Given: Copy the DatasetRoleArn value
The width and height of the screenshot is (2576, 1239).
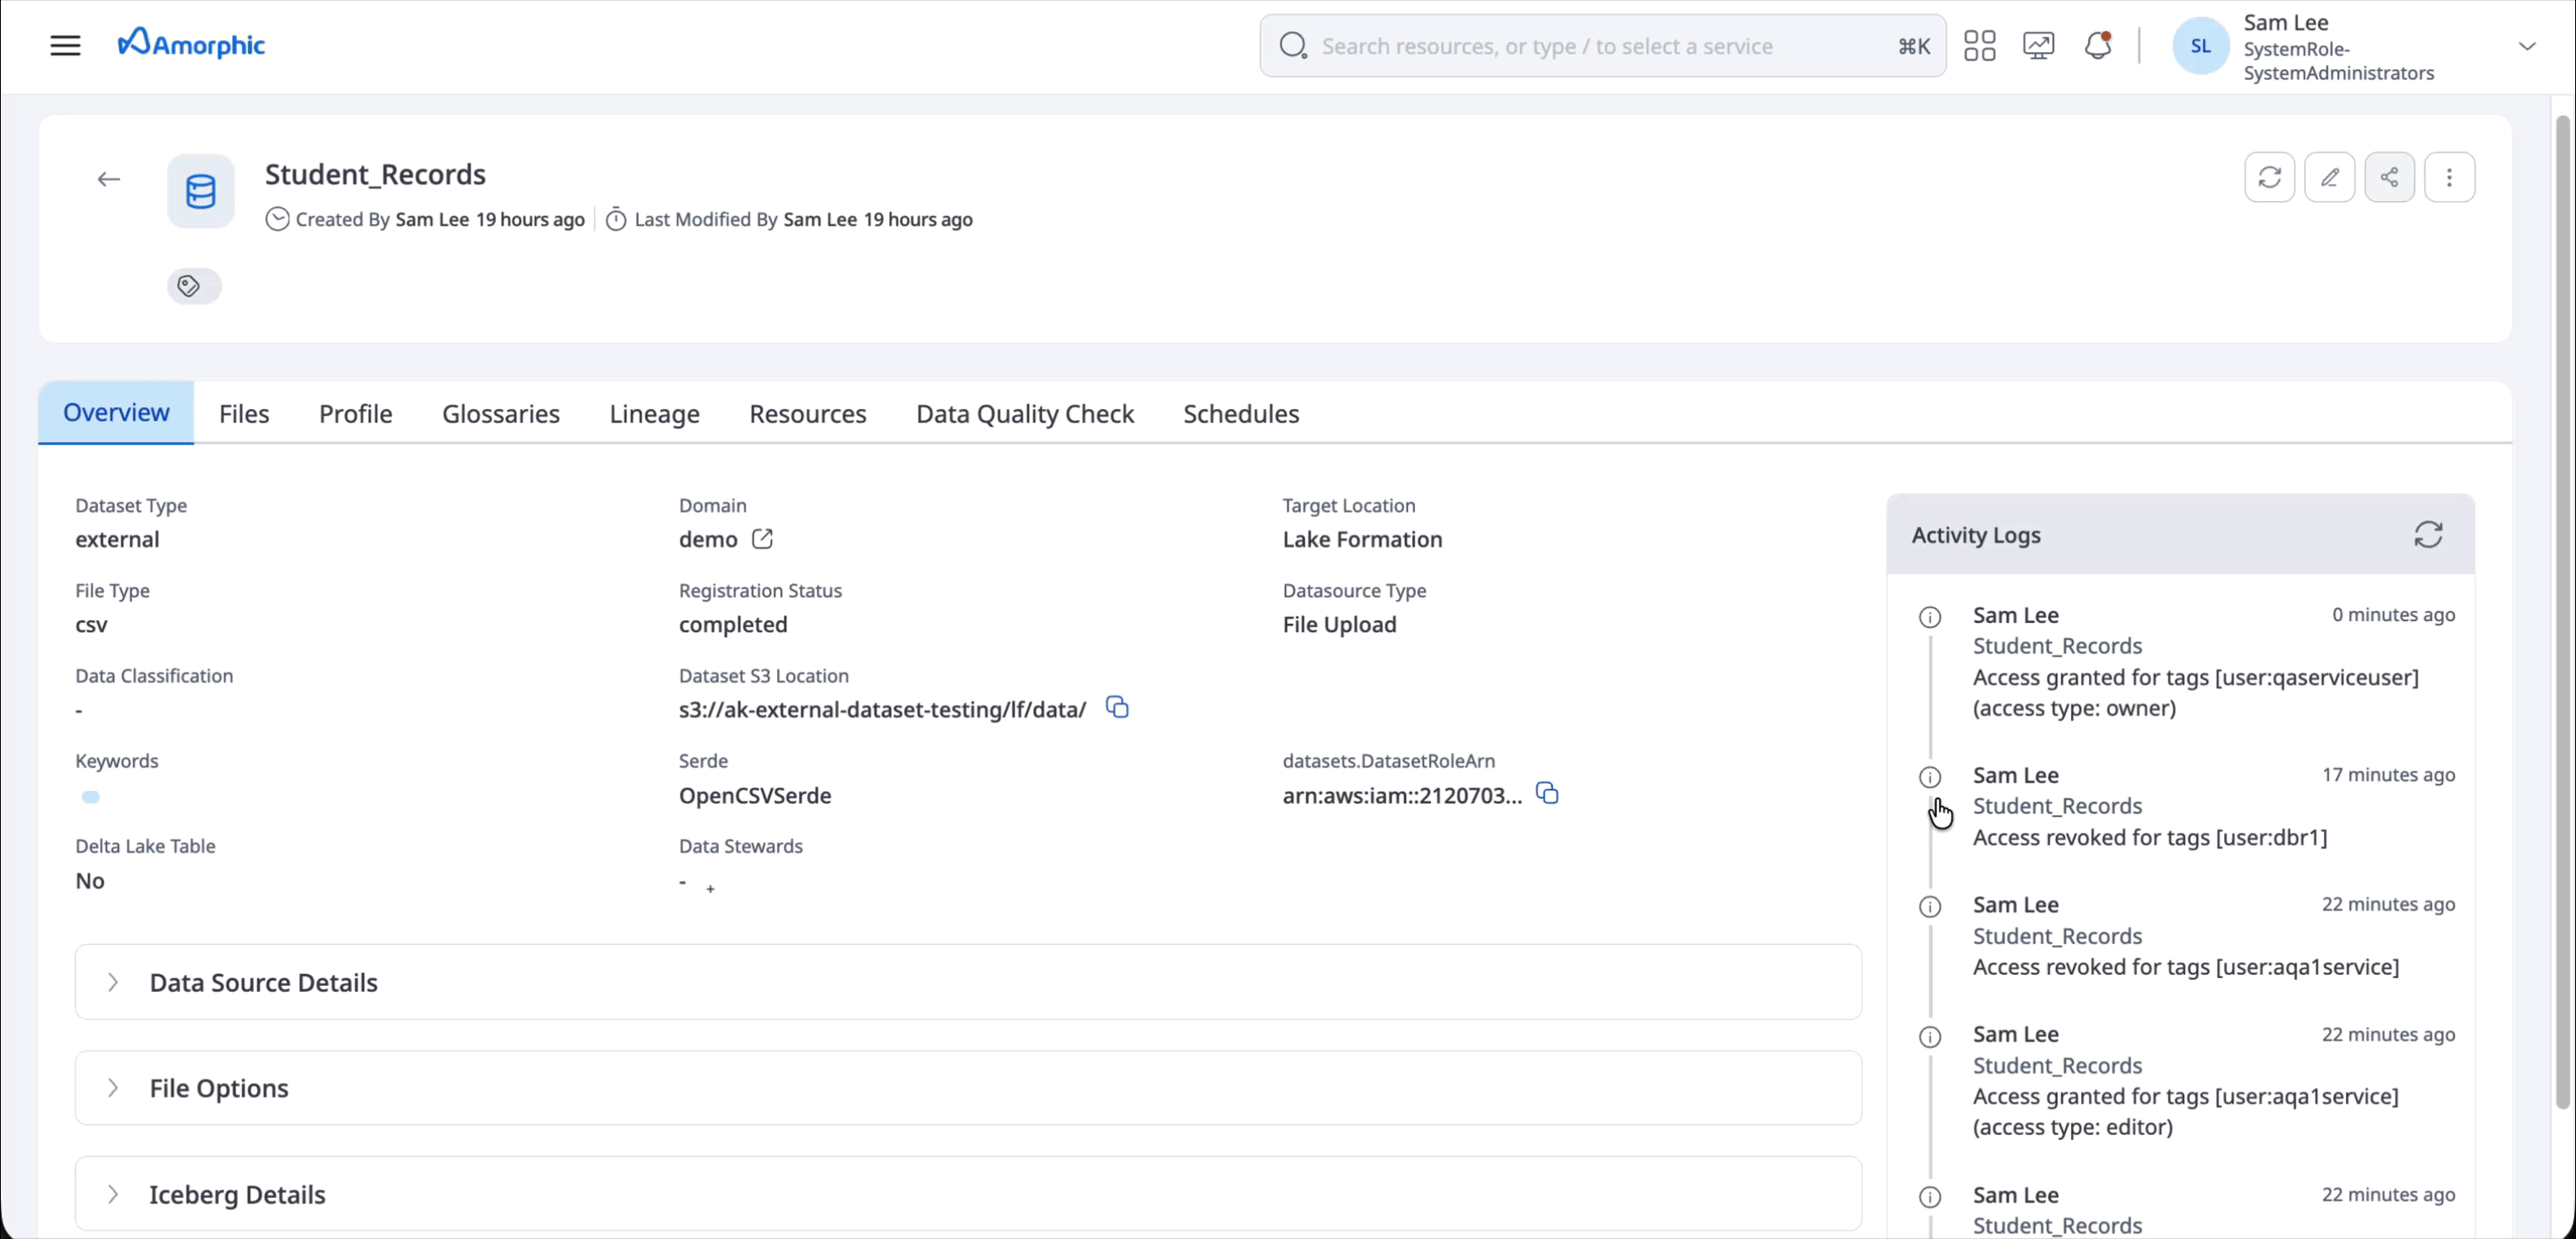Looking at the screenshot, I should click(x=1547, y=793).
